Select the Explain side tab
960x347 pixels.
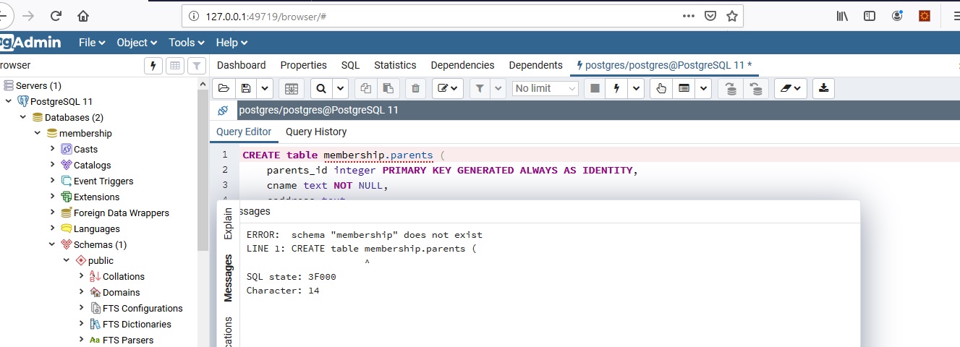coord(228,223)
